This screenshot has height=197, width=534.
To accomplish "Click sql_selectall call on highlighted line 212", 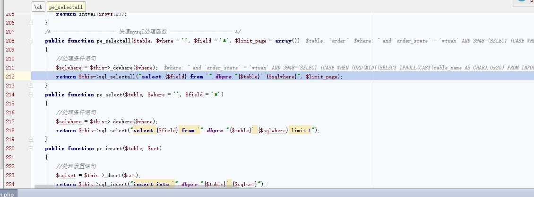I will (x=117, y=77).
